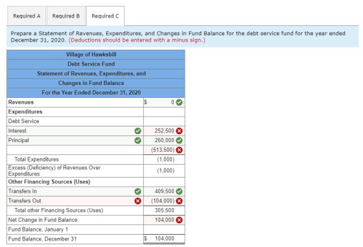Viewport: 363px width, 247px height.
Task: Click the For the Year Ended December 31, 2020 header
Action: click(96, 93)
